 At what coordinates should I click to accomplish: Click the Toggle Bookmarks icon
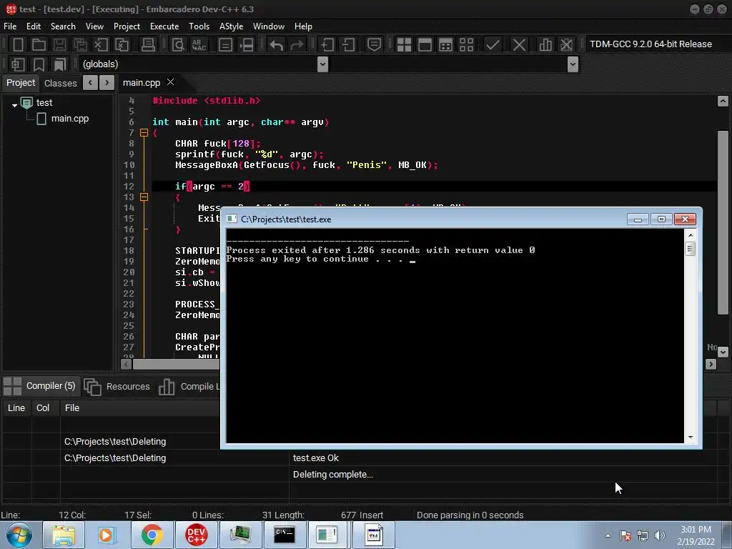click(39, 64)
